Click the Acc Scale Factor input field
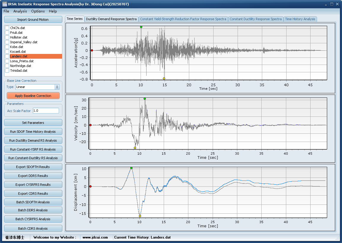The height and width of the screenshot is (243, 342). click(x=46, y=111)
